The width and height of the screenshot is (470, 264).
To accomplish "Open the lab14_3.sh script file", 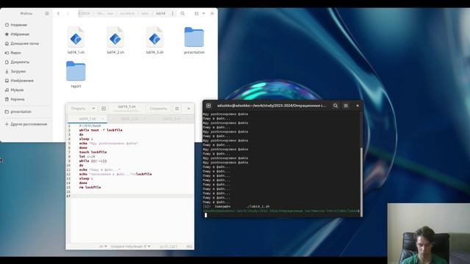I will click(155, 40).
